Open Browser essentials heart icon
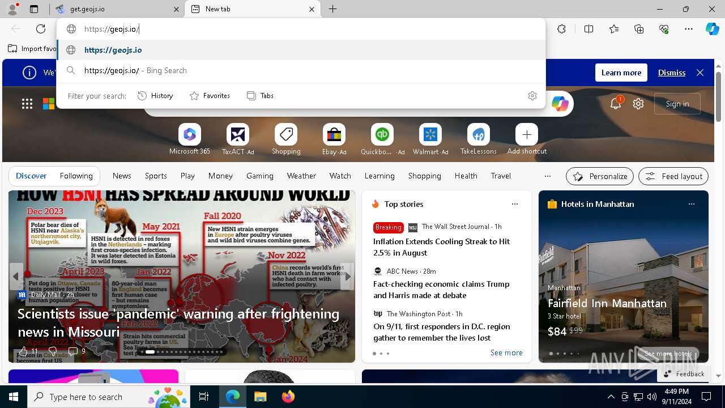The image size is (725, 408). click(664, 29)
